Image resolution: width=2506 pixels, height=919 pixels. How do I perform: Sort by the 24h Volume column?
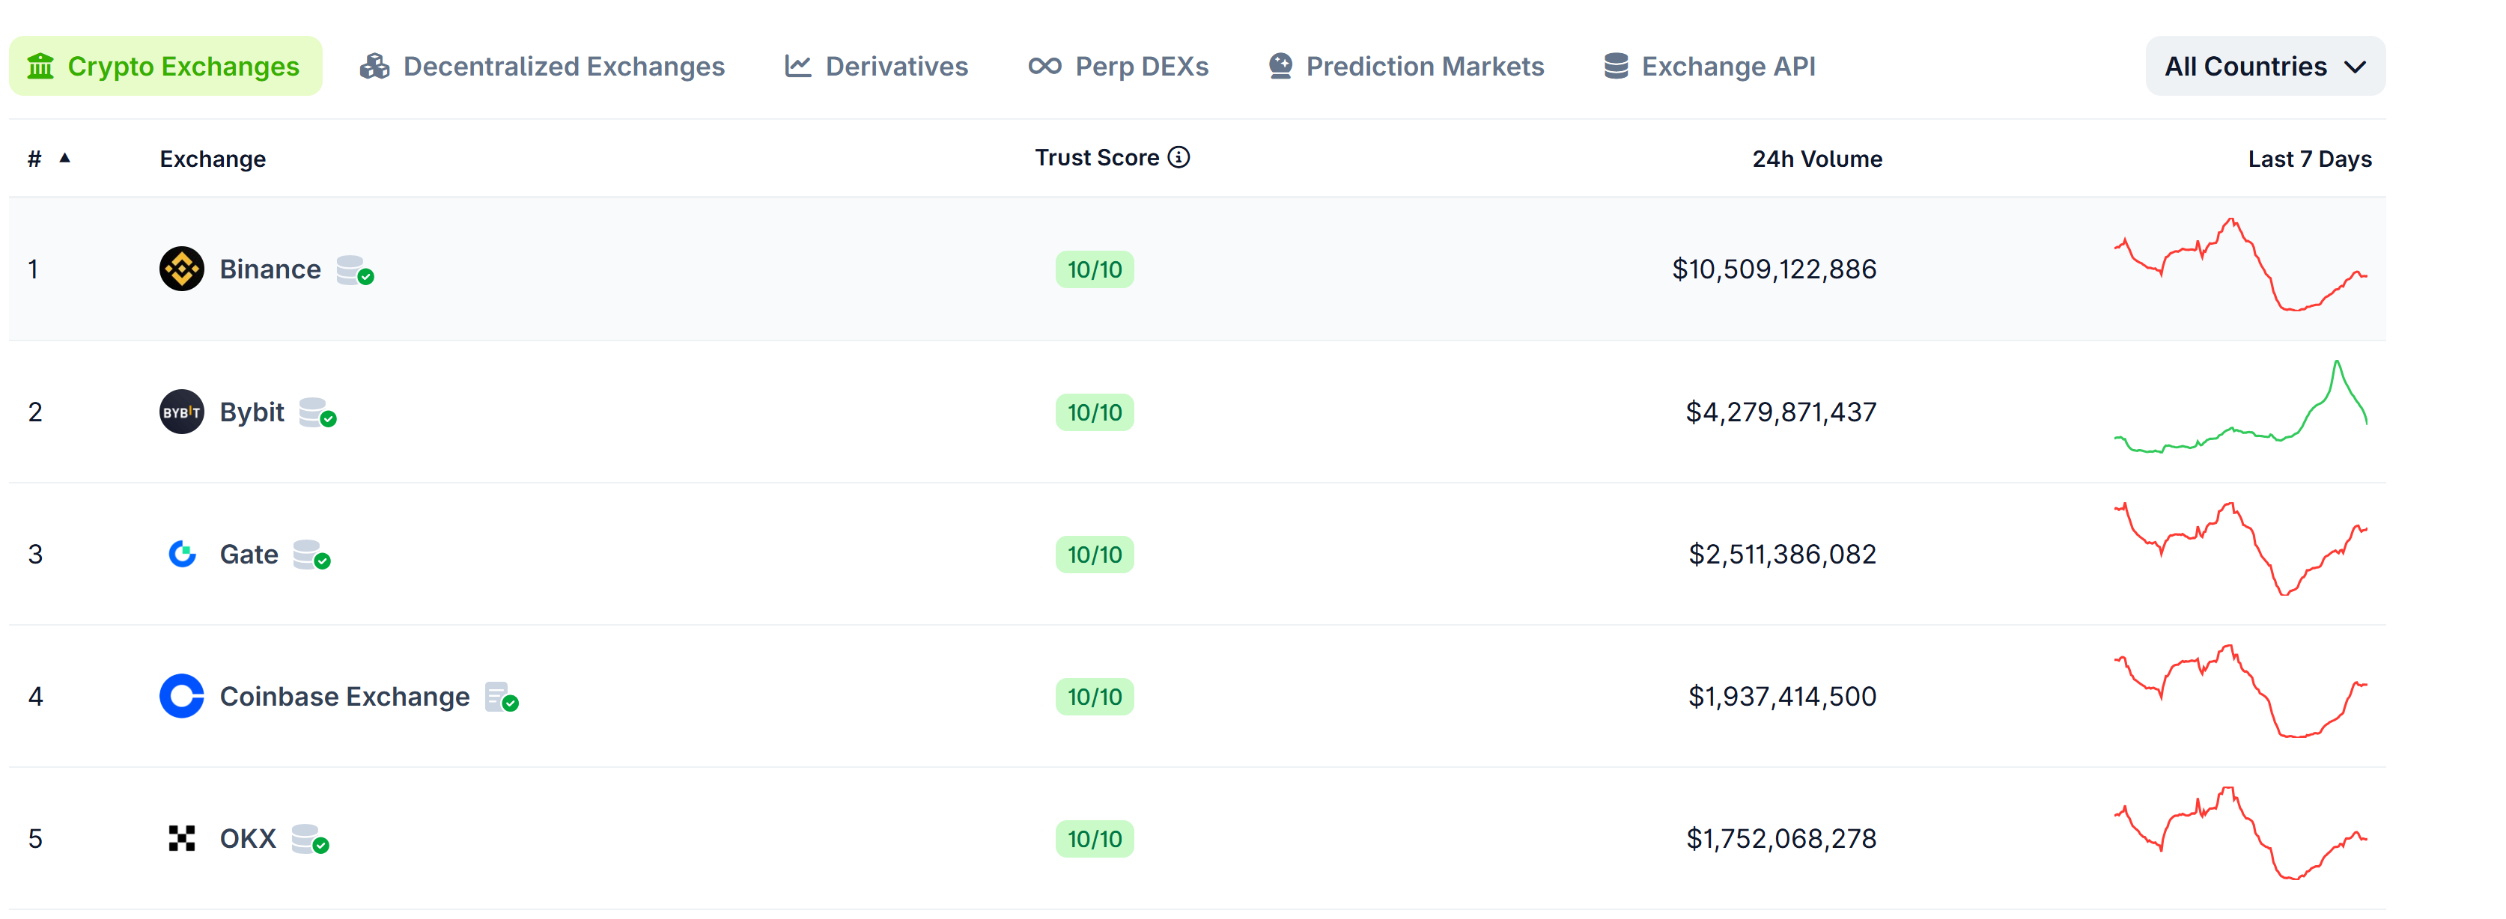coord(1816,159)
